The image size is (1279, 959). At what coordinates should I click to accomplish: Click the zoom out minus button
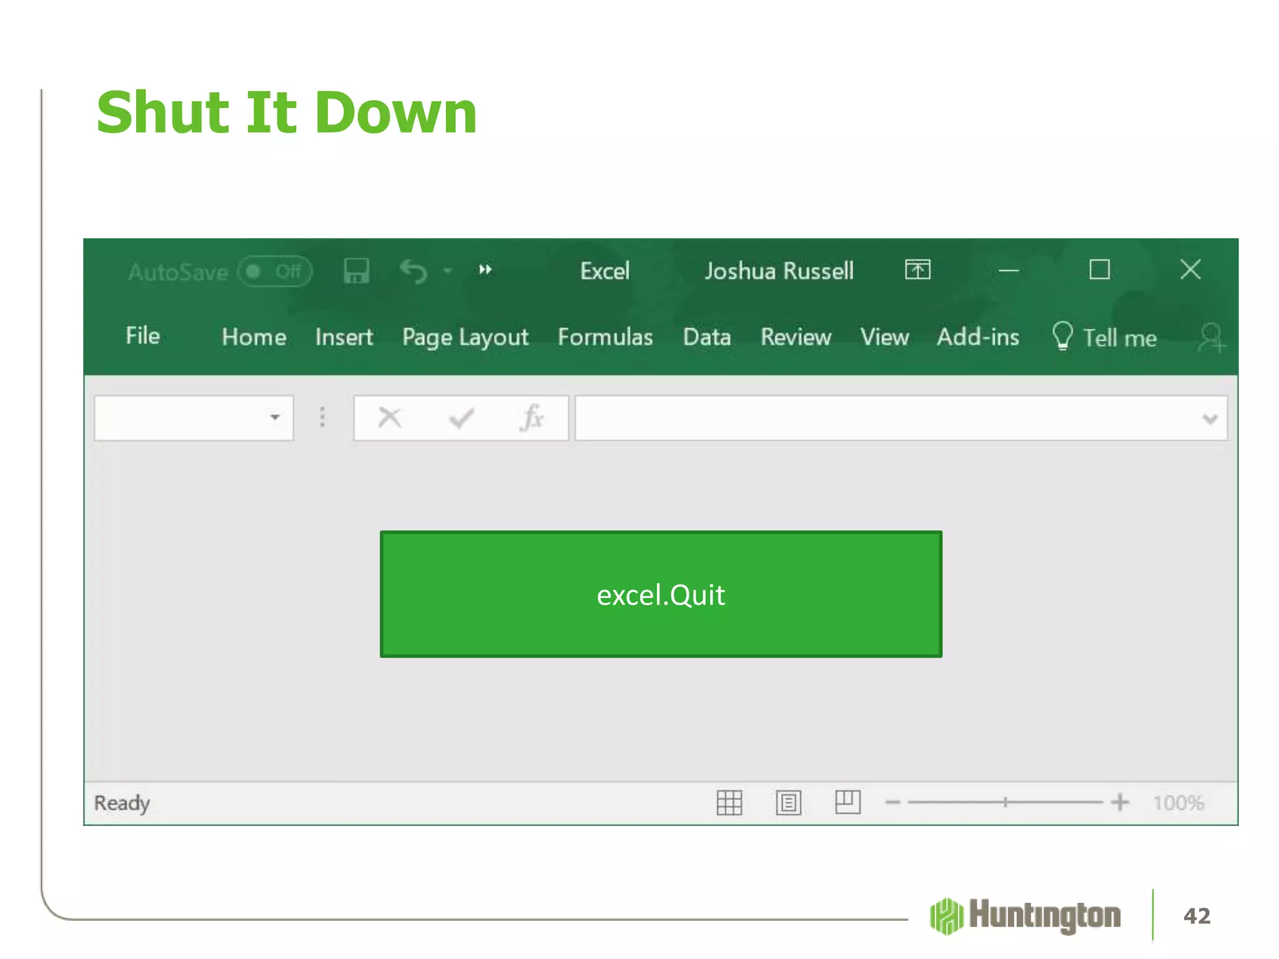892,802
